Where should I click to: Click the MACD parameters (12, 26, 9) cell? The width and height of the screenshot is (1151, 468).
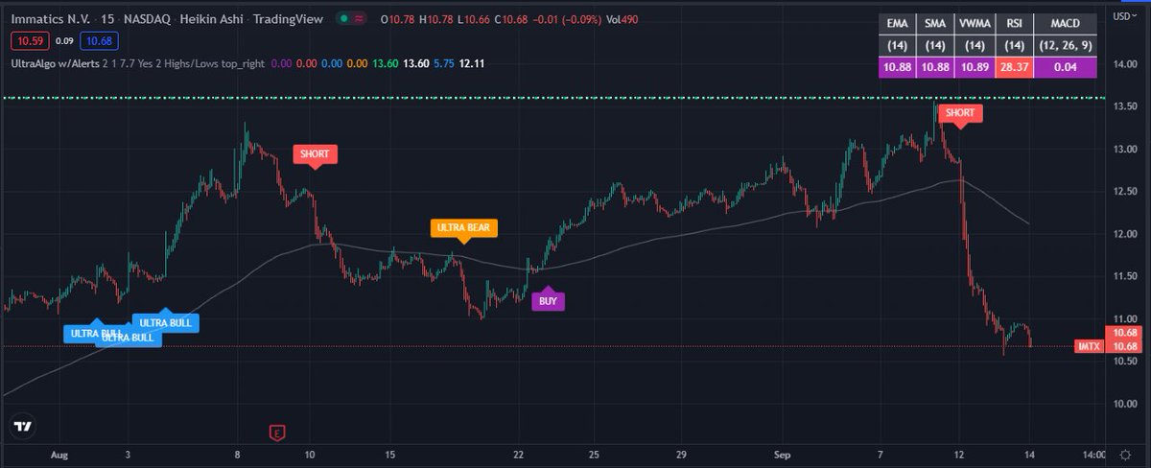1067,48
